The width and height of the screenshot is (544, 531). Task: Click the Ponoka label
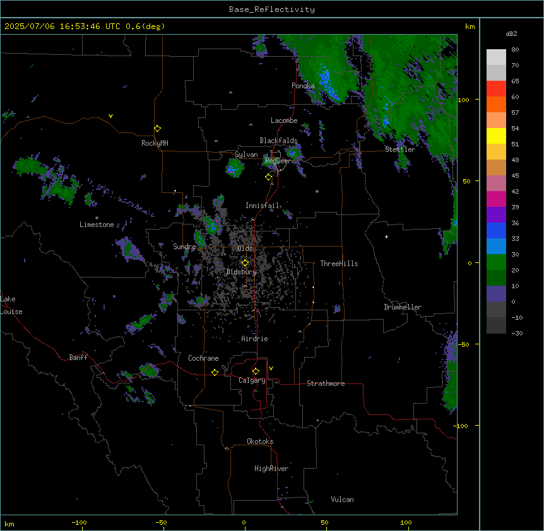[x=303, y=86]
